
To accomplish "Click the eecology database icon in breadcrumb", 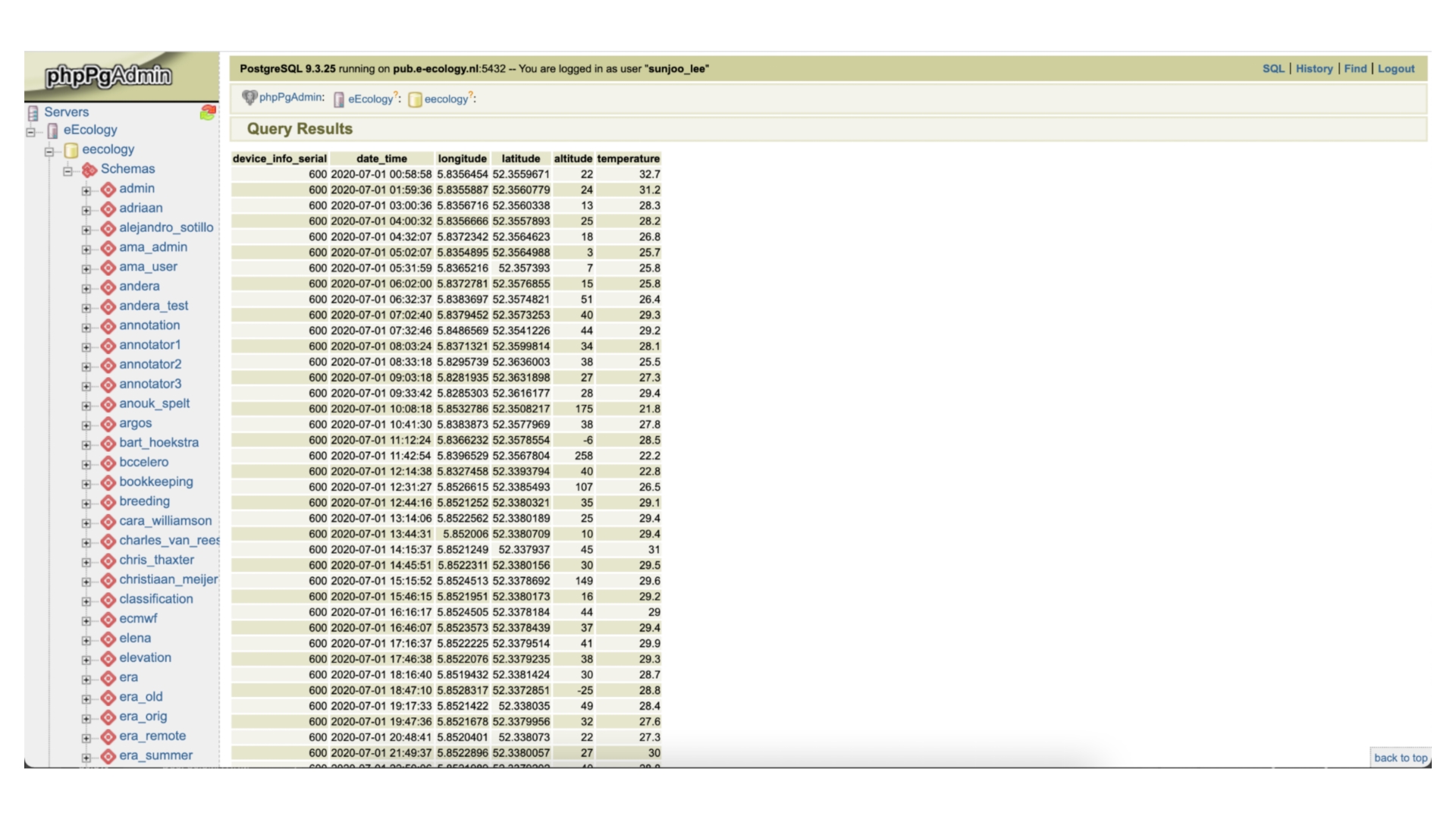I will click(x=415, y=99).
